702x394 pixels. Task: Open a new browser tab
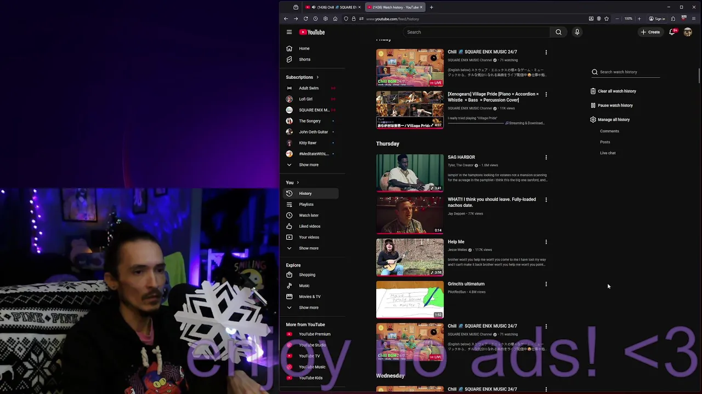point(431,7)
